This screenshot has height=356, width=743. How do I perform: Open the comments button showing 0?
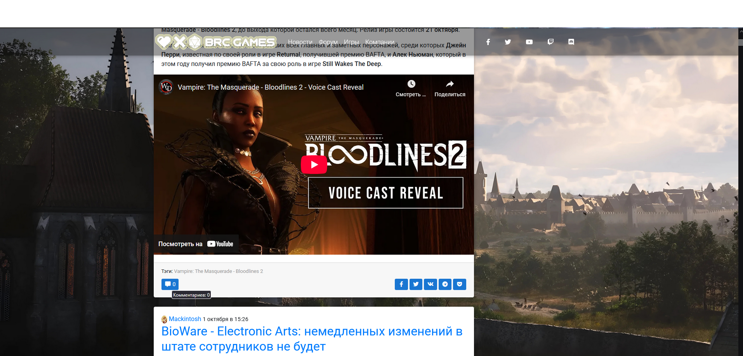[x=170, y=284]
